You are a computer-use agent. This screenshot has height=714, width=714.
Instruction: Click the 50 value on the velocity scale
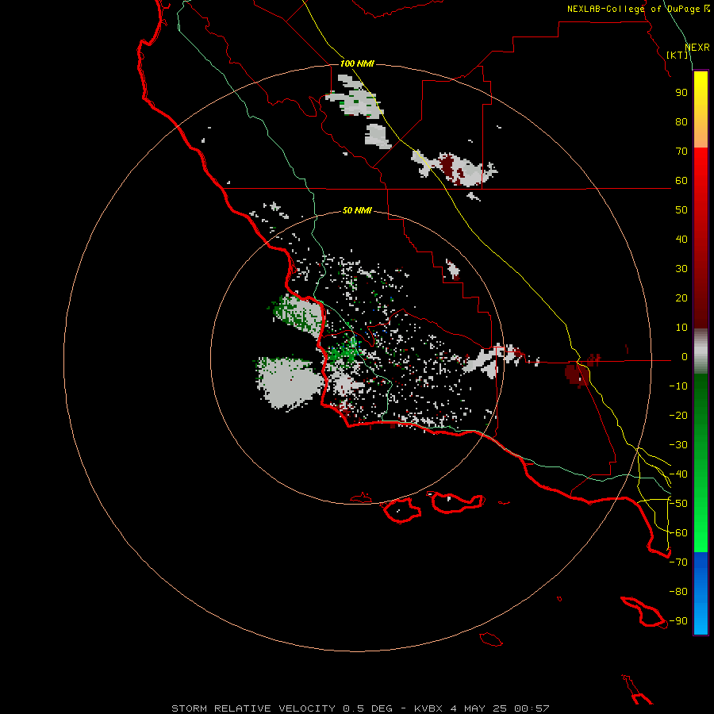point(681,210)
